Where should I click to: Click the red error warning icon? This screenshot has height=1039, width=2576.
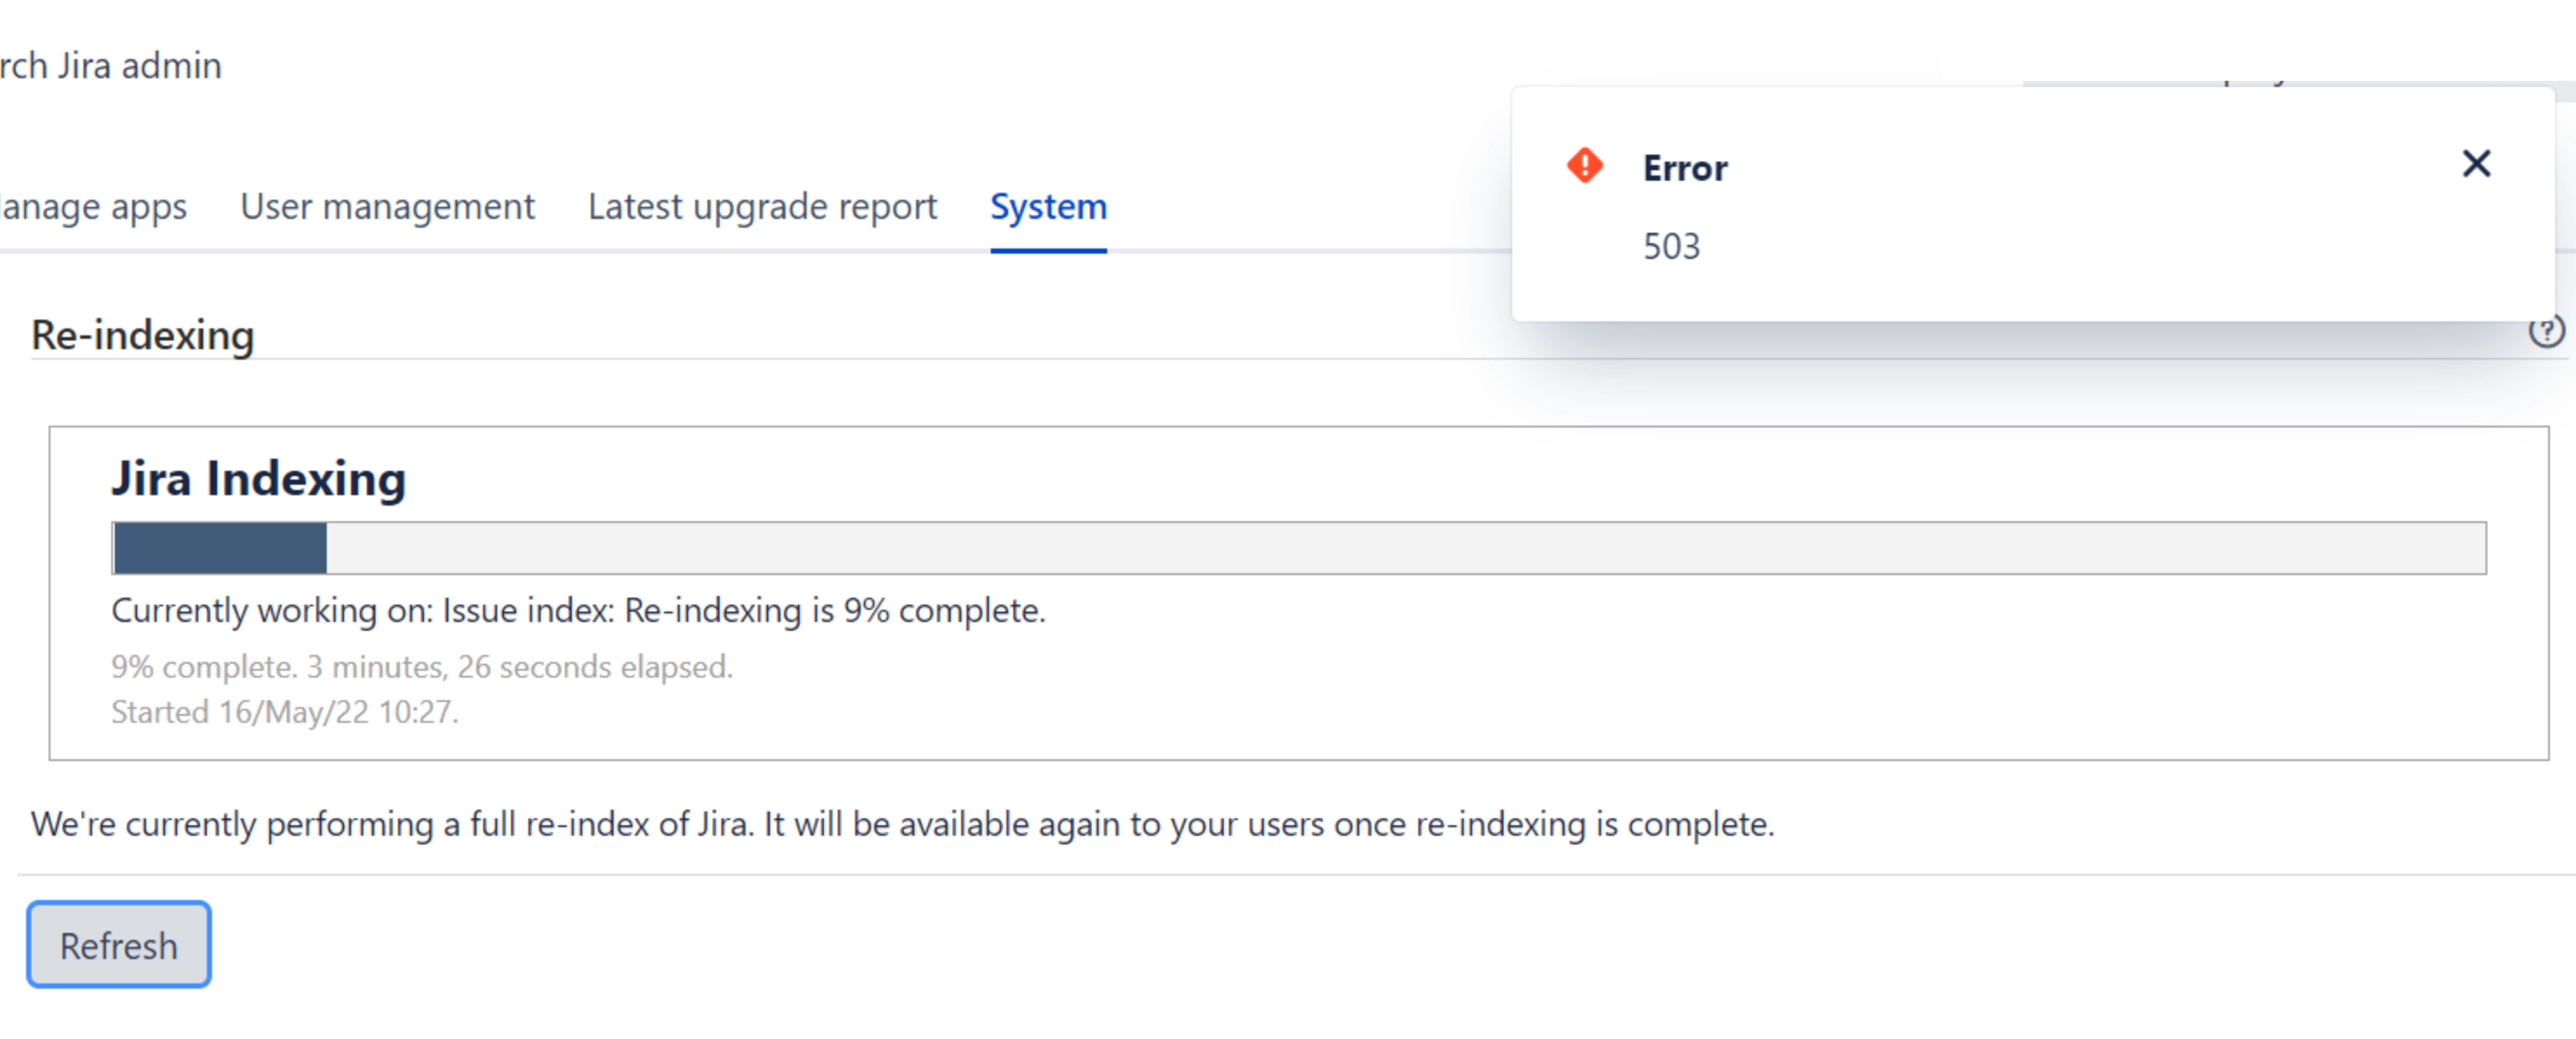click(x=1584, y=165)
